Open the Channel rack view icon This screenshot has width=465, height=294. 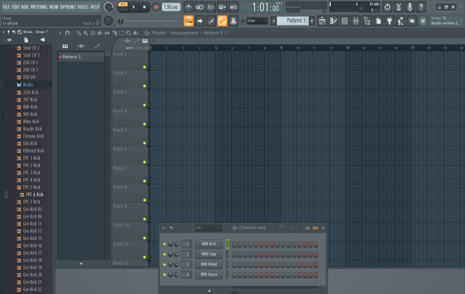click(x=345, y=21)
